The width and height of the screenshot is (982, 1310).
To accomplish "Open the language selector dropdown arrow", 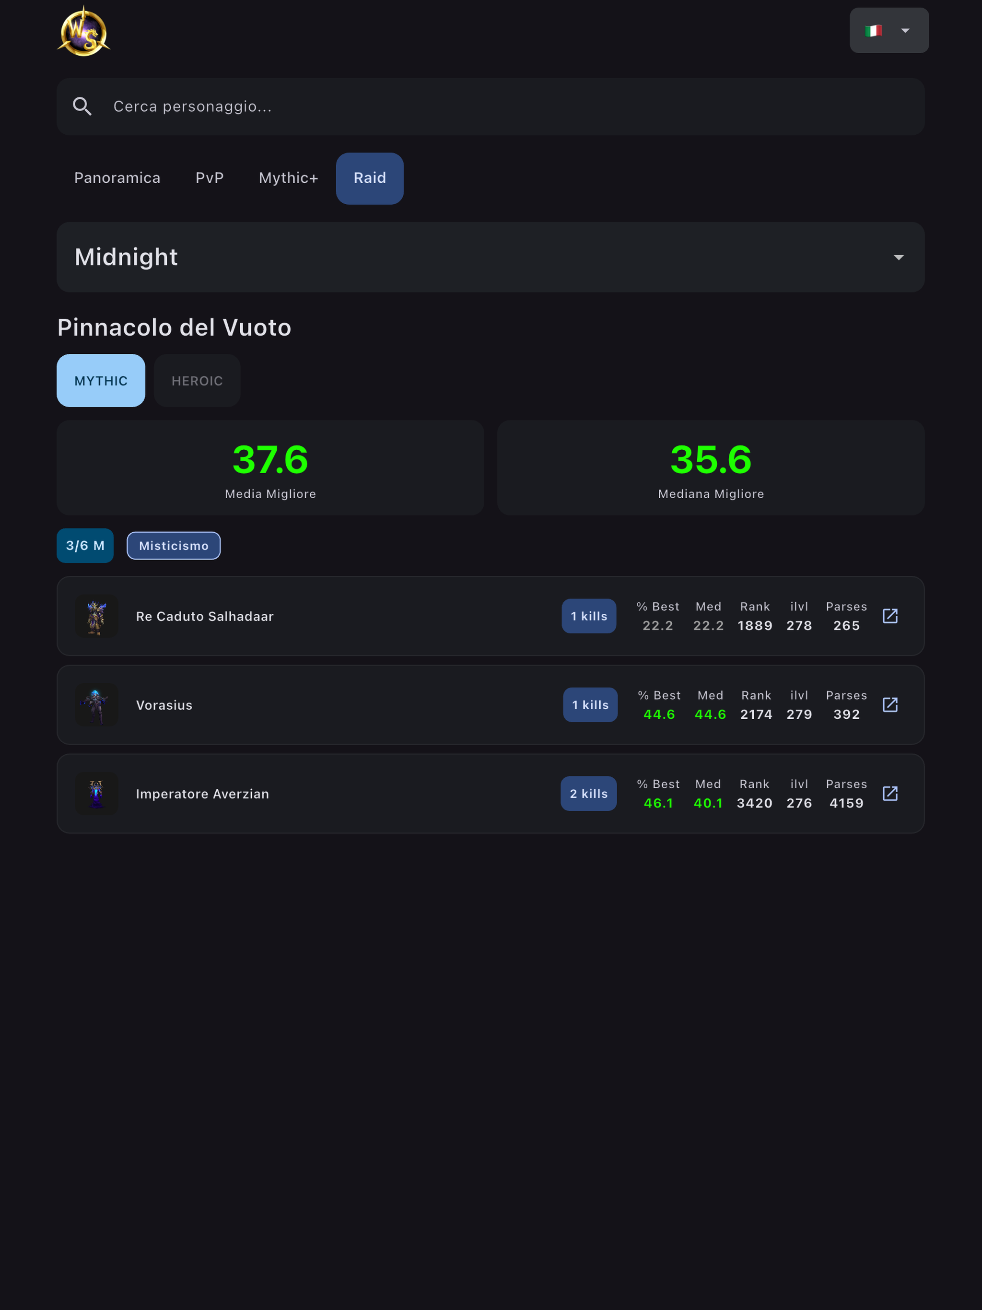I will click(904, 31).
